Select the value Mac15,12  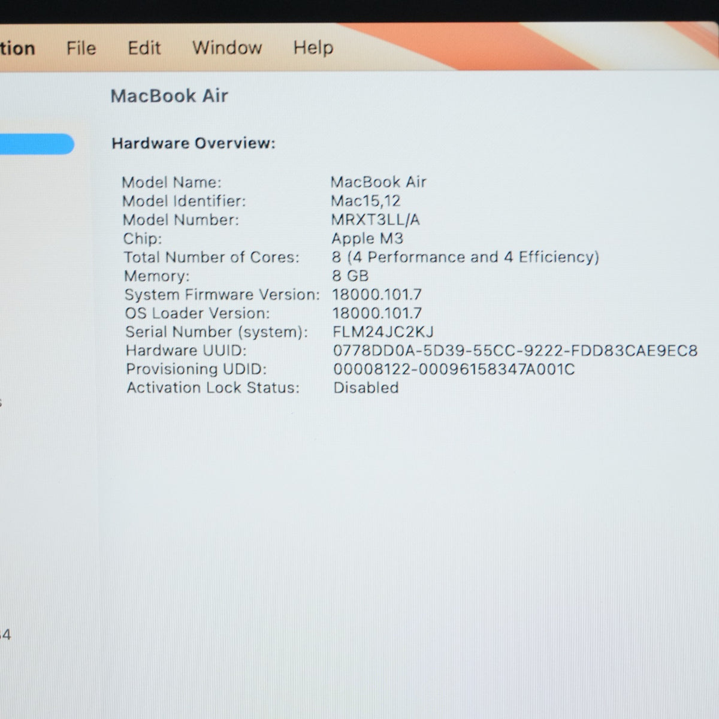[365, 201]
